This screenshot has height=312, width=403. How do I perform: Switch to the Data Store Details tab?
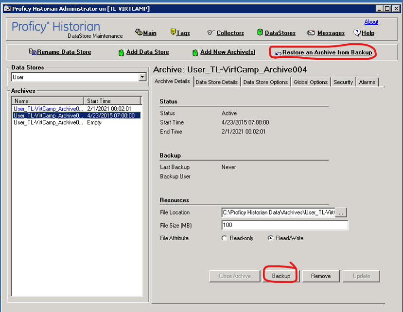[x=216, y=82]
